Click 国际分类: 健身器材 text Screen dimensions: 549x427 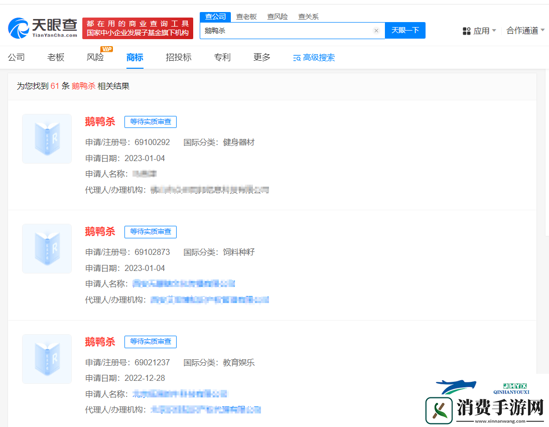pos(219,143)
